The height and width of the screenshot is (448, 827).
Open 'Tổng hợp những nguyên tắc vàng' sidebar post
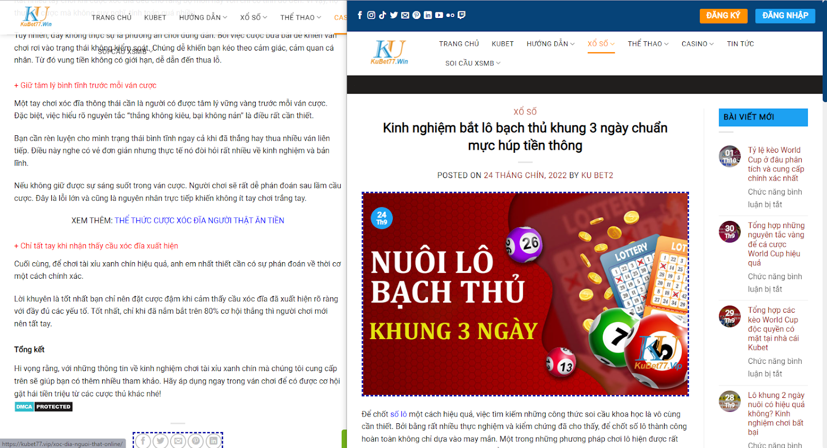coord(776,244)
